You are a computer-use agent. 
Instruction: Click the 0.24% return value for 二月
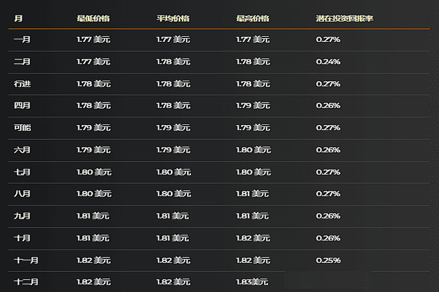pos(328,61)
